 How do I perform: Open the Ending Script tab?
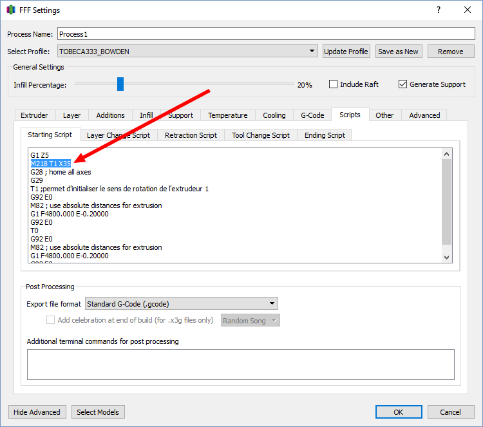(x=325, y=135)
